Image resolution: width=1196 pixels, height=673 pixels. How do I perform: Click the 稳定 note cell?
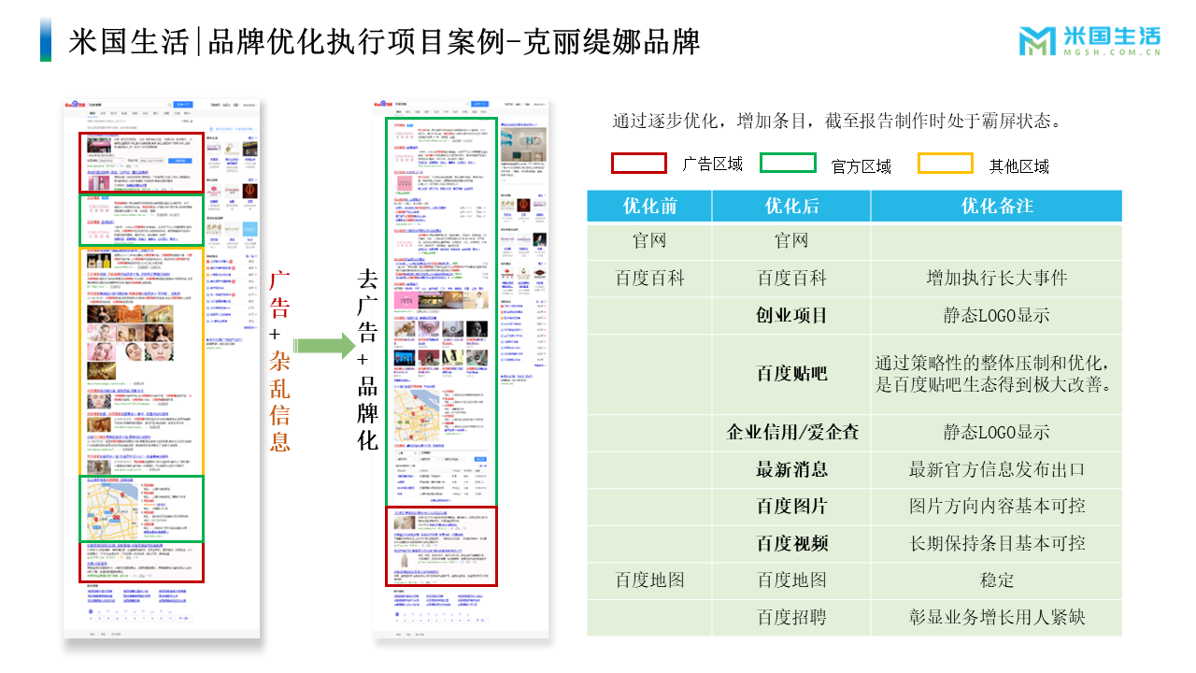(997, 580)
